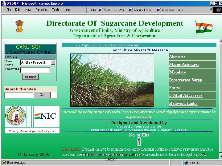Open the Edit menu
222x166 pixels.
tap(18, 10)
